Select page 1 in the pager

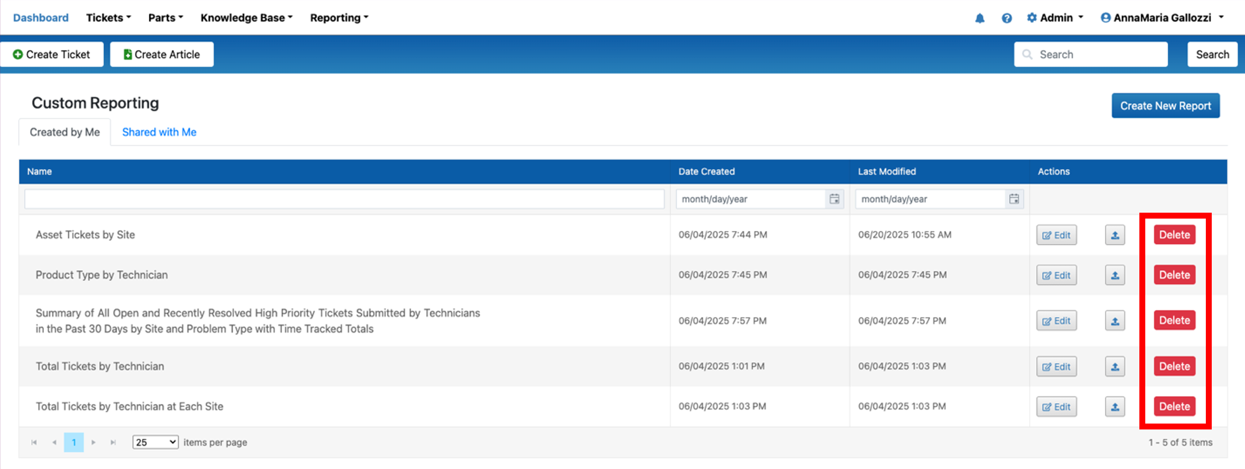pos(73,443)
